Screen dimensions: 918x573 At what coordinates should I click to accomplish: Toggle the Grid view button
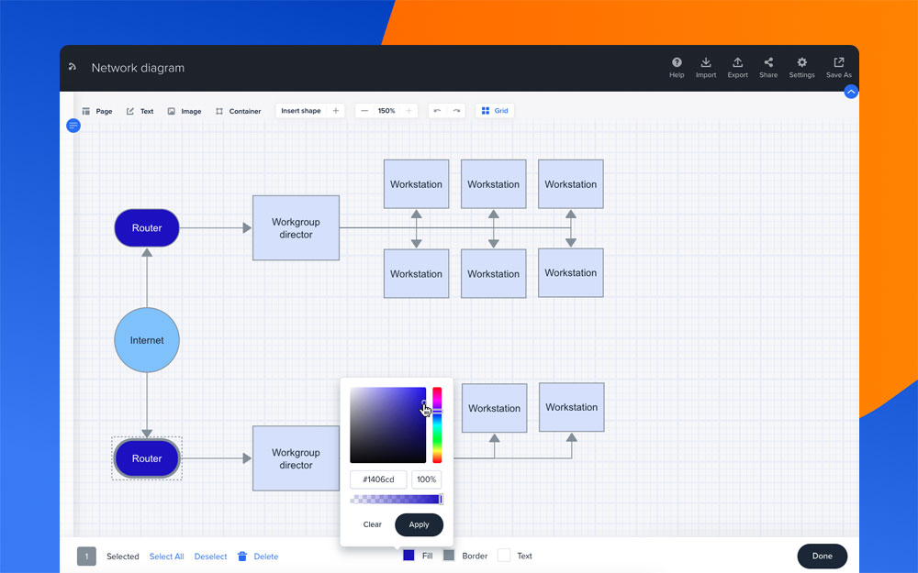coord(495,111)
